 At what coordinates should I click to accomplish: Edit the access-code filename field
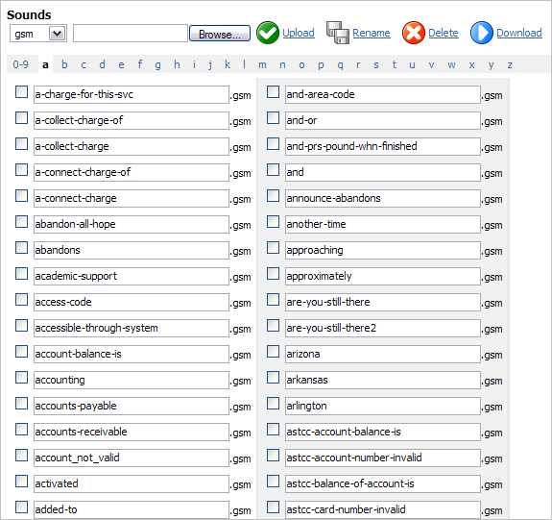point(132,302)
